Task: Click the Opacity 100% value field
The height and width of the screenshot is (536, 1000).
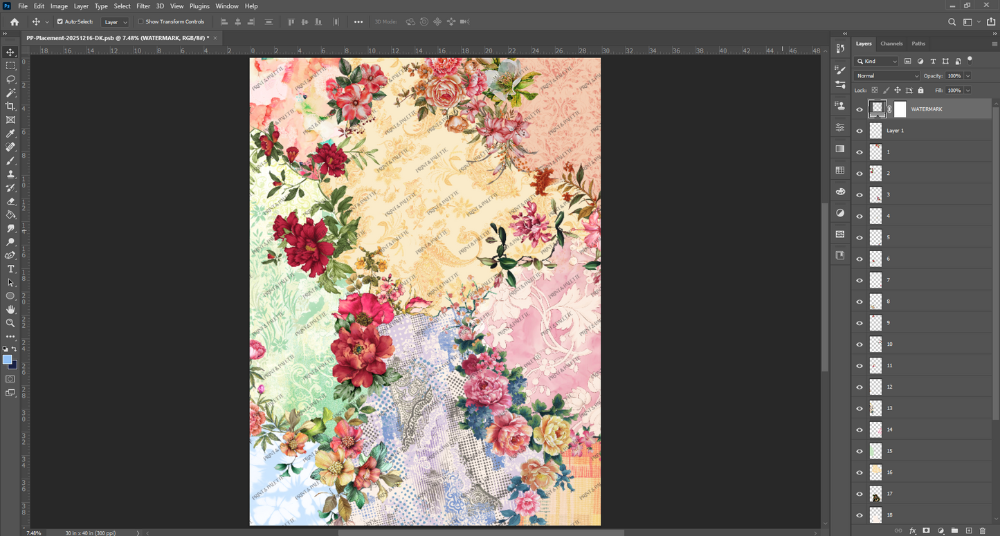Action: click(954, 76)
